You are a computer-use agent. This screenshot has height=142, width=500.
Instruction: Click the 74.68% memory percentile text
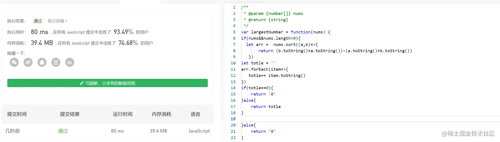tap(128, 43)
